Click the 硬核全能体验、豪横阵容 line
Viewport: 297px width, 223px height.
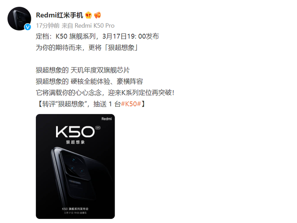(107, 82)
